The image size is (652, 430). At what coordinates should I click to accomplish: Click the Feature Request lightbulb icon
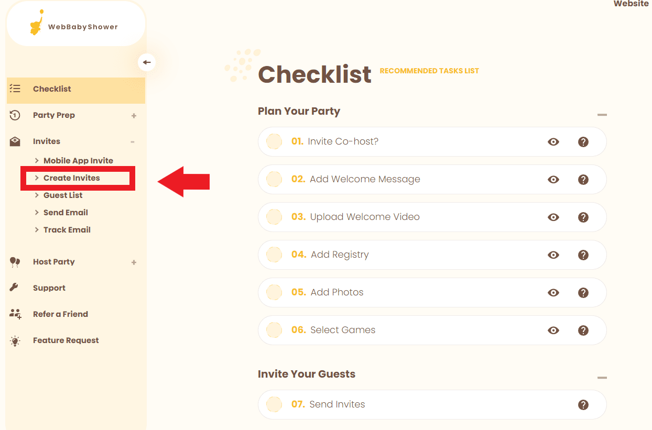15,341
